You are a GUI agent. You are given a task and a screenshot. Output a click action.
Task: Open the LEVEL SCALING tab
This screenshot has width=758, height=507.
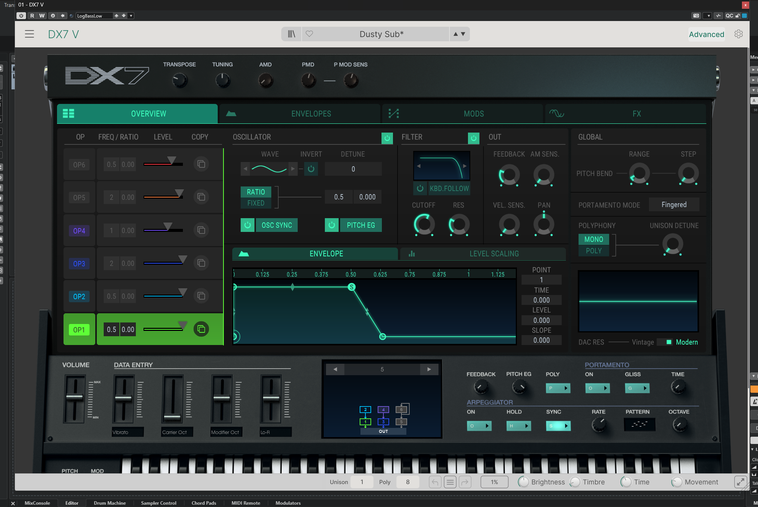(483, 254)
